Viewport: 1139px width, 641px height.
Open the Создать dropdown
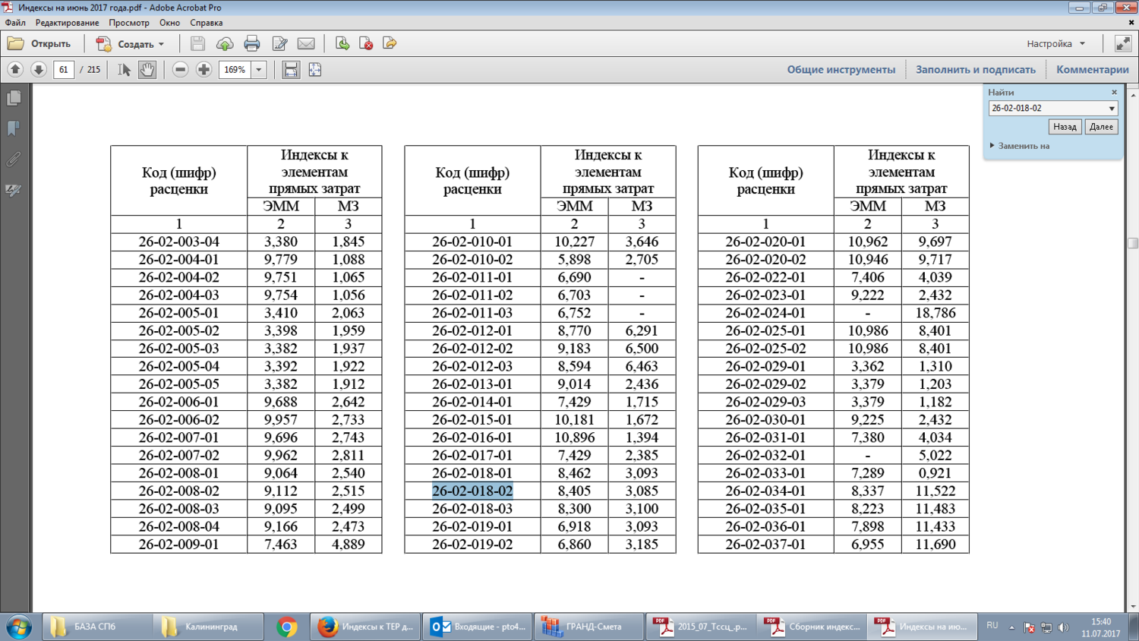tap(131, 44)
